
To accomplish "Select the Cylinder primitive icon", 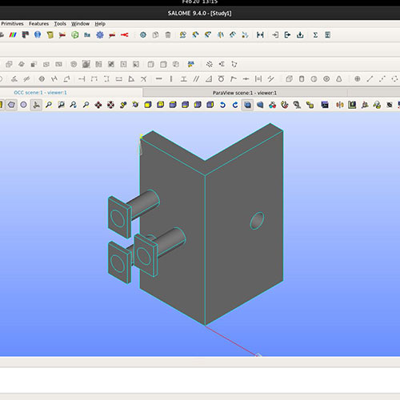I will click(302, 79).
